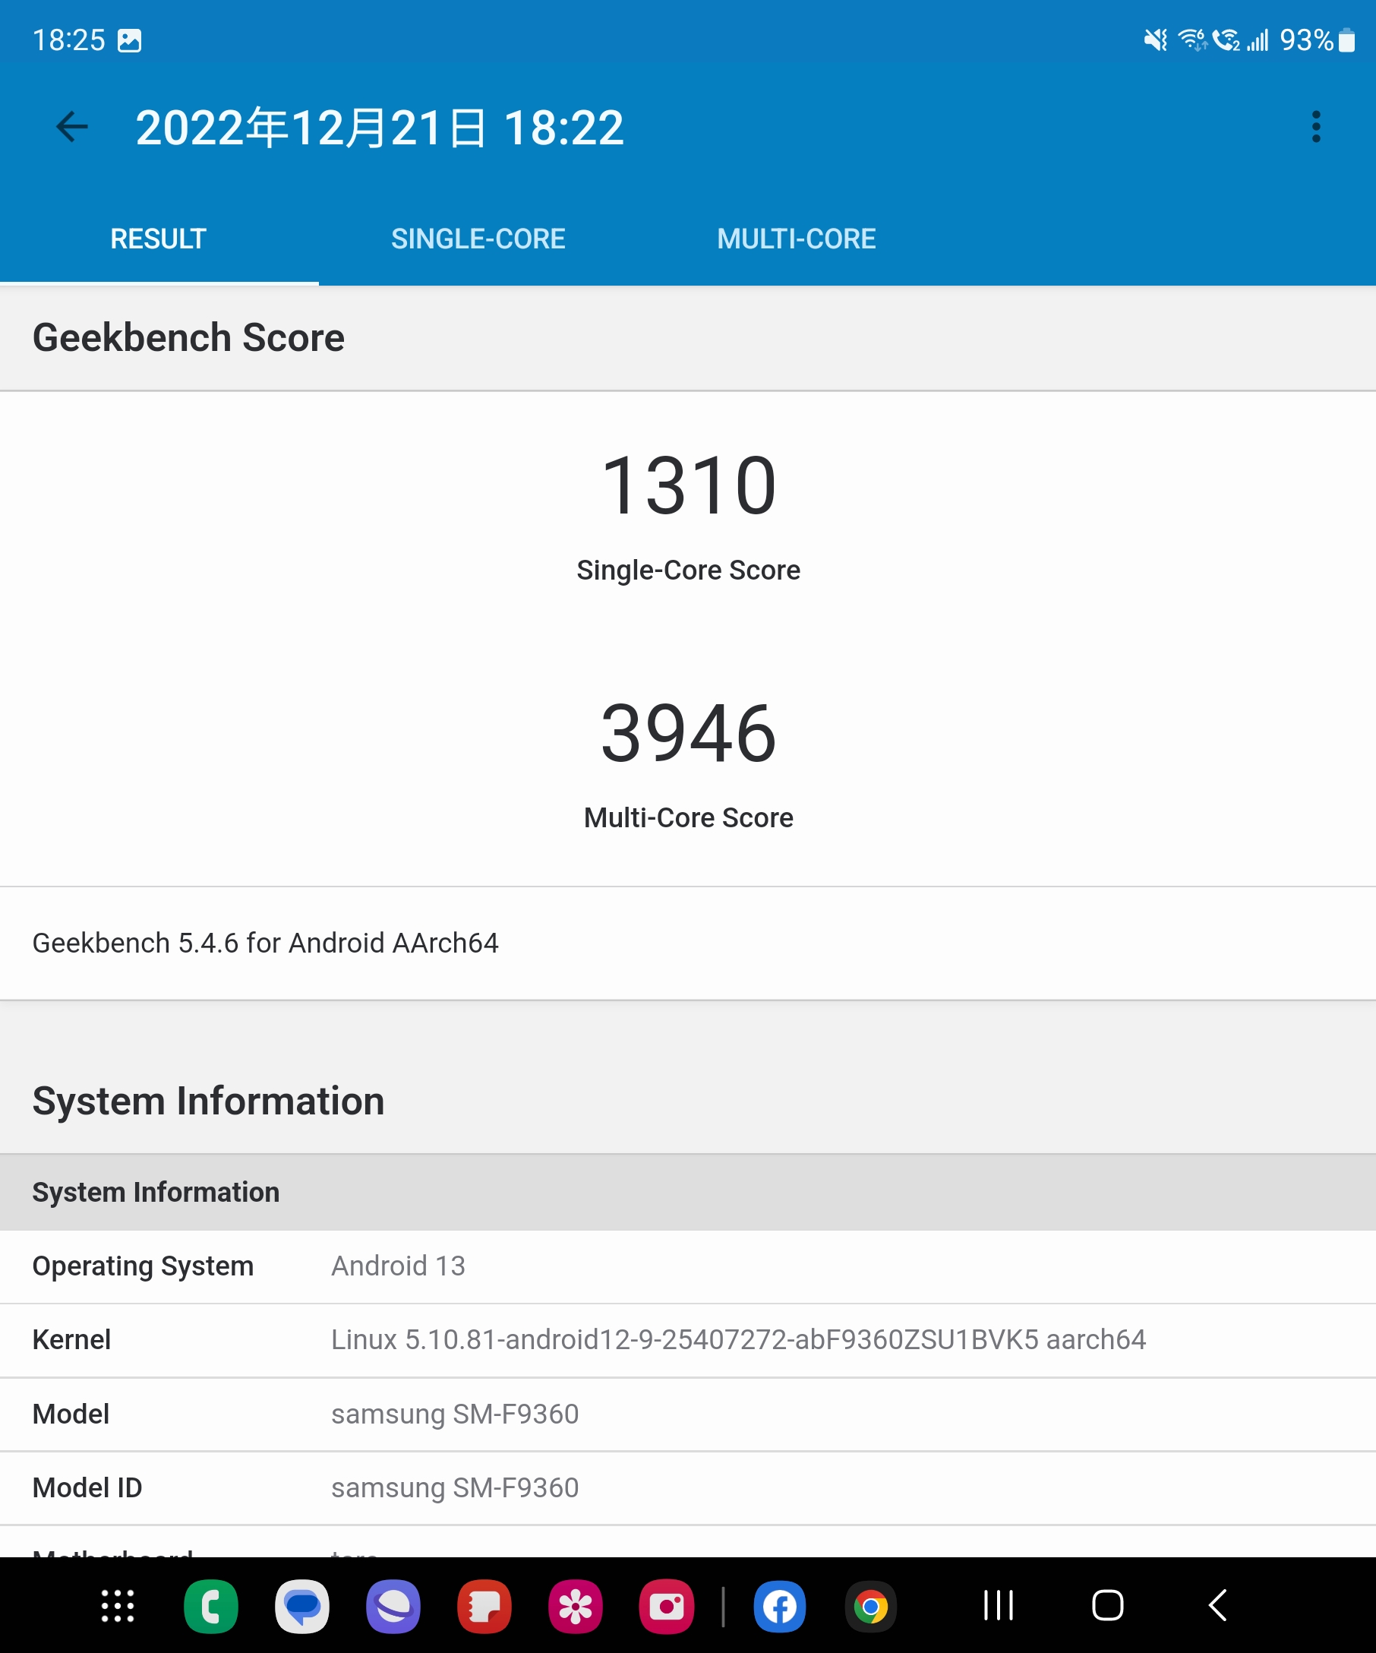Launch the Facebook app

780,1606
